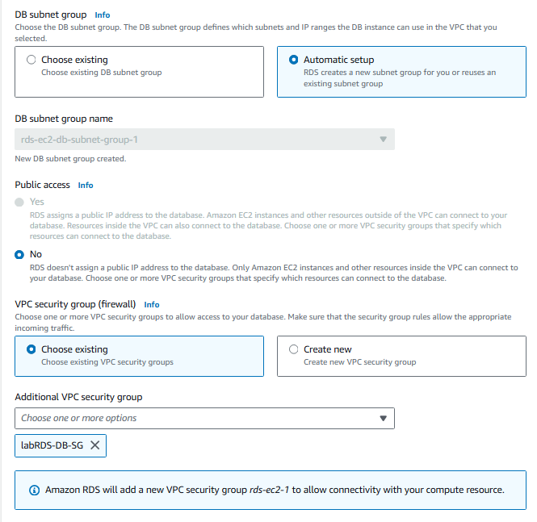Click the Choose one or more options field
This screenshot has width=537, height=522.
pos(194,418)
